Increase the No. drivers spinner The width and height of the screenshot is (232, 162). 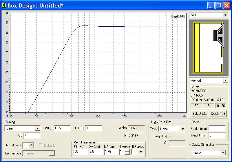31,144
